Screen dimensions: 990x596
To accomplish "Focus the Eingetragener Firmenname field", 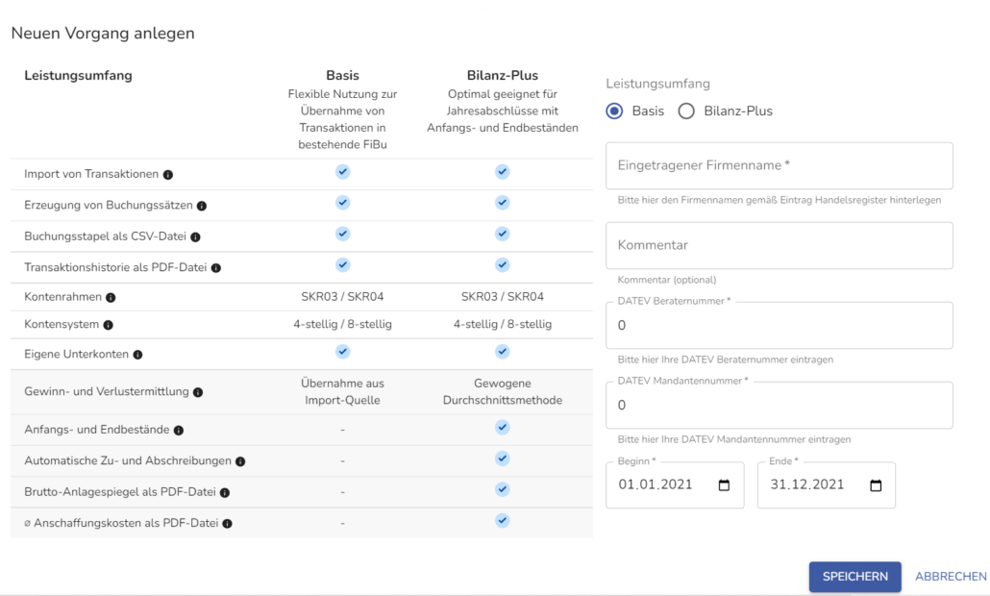I will (x=780, y=165).
